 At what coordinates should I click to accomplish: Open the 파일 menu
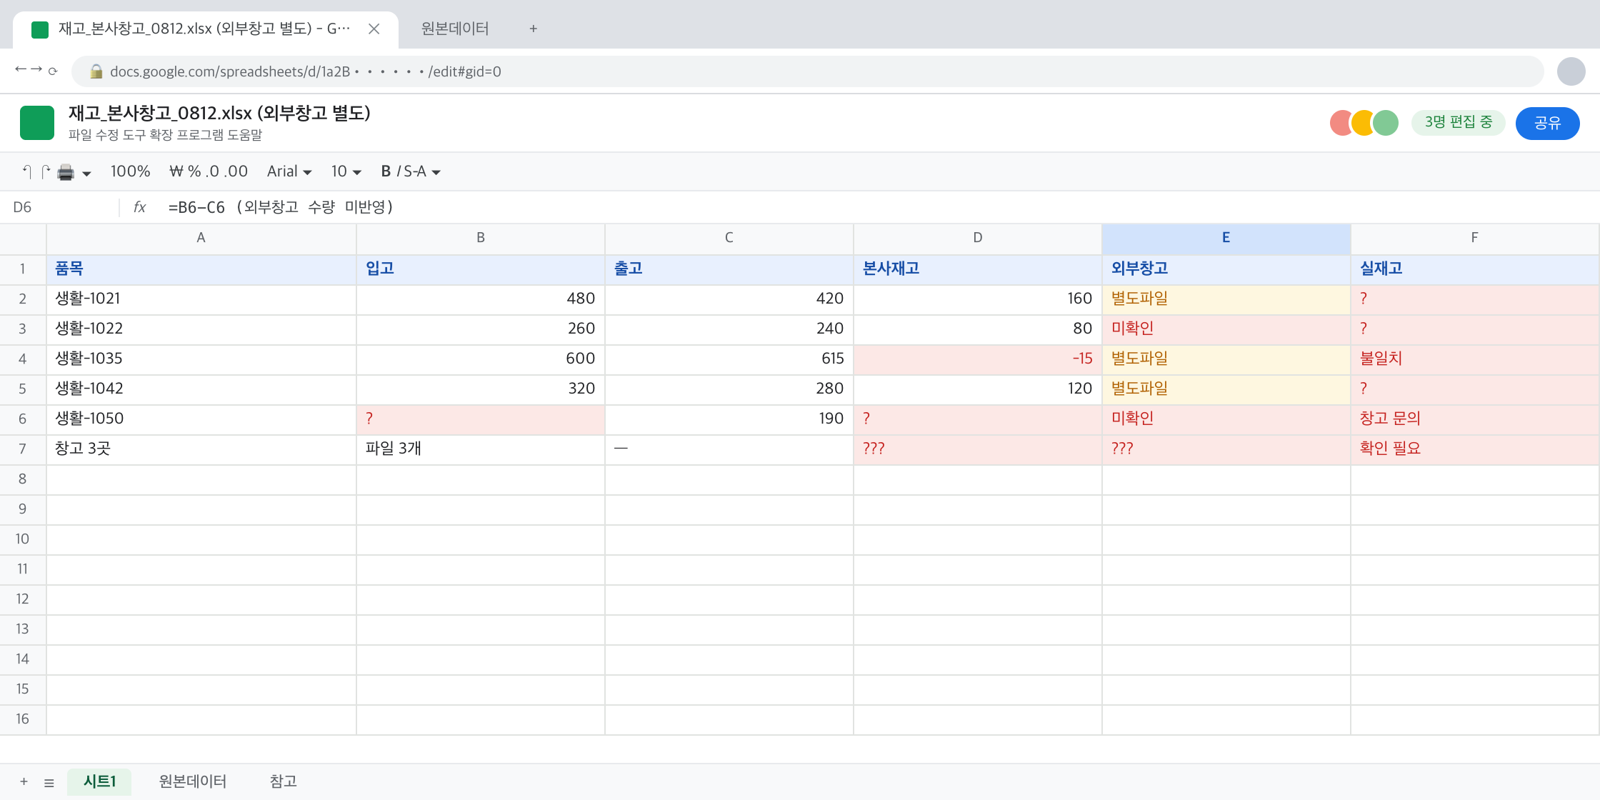click(80, 135)
